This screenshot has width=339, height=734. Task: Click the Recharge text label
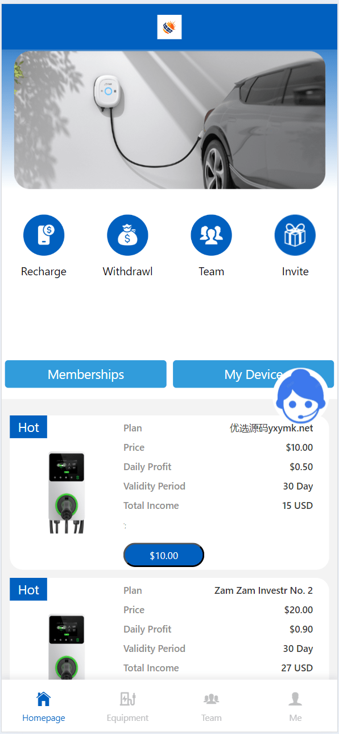point(44,271)
